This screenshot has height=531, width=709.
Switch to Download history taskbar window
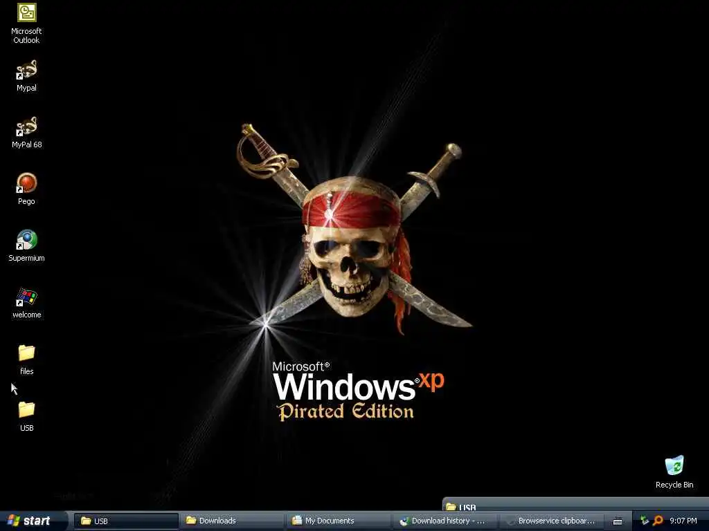(444, 521)
